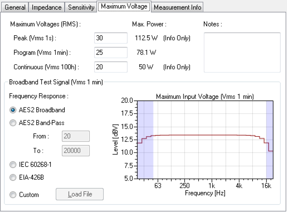
Task: Pick the EIA-426B radio button
Action: coord(13,178)
